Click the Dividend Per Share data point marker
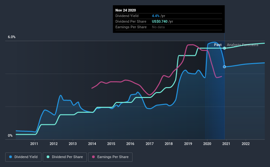This screenshot has width=270, height=167. tap(224, 48)
